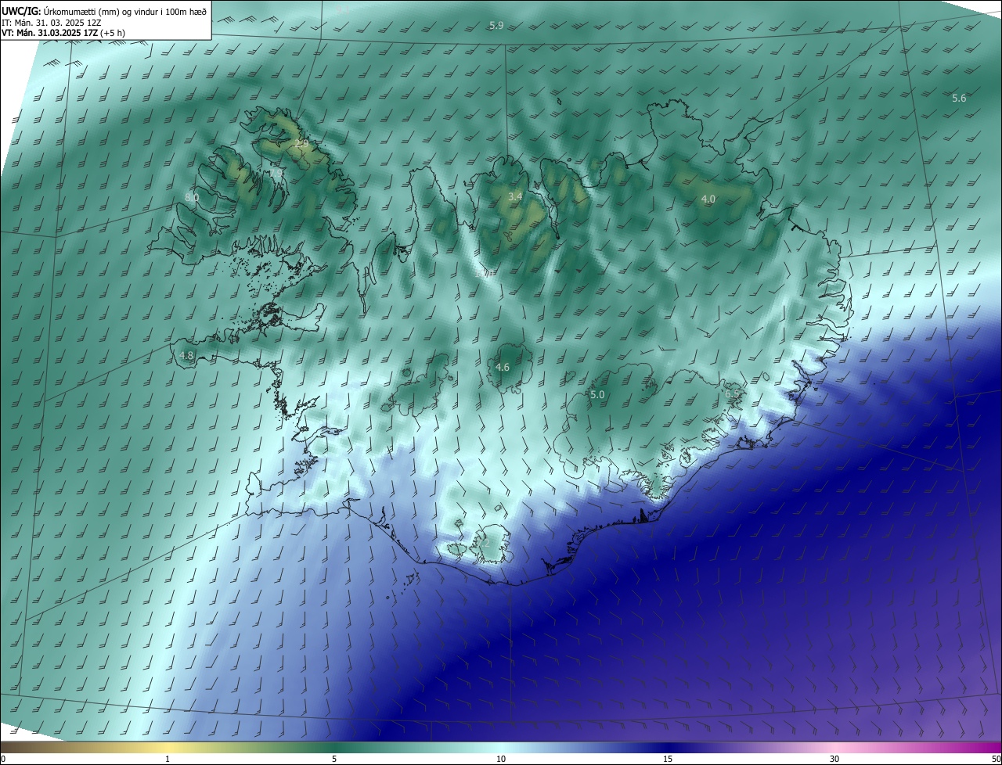Click the 5.9 value label on the map
This screenshot has height=765, width=1002.
point(496,26)
